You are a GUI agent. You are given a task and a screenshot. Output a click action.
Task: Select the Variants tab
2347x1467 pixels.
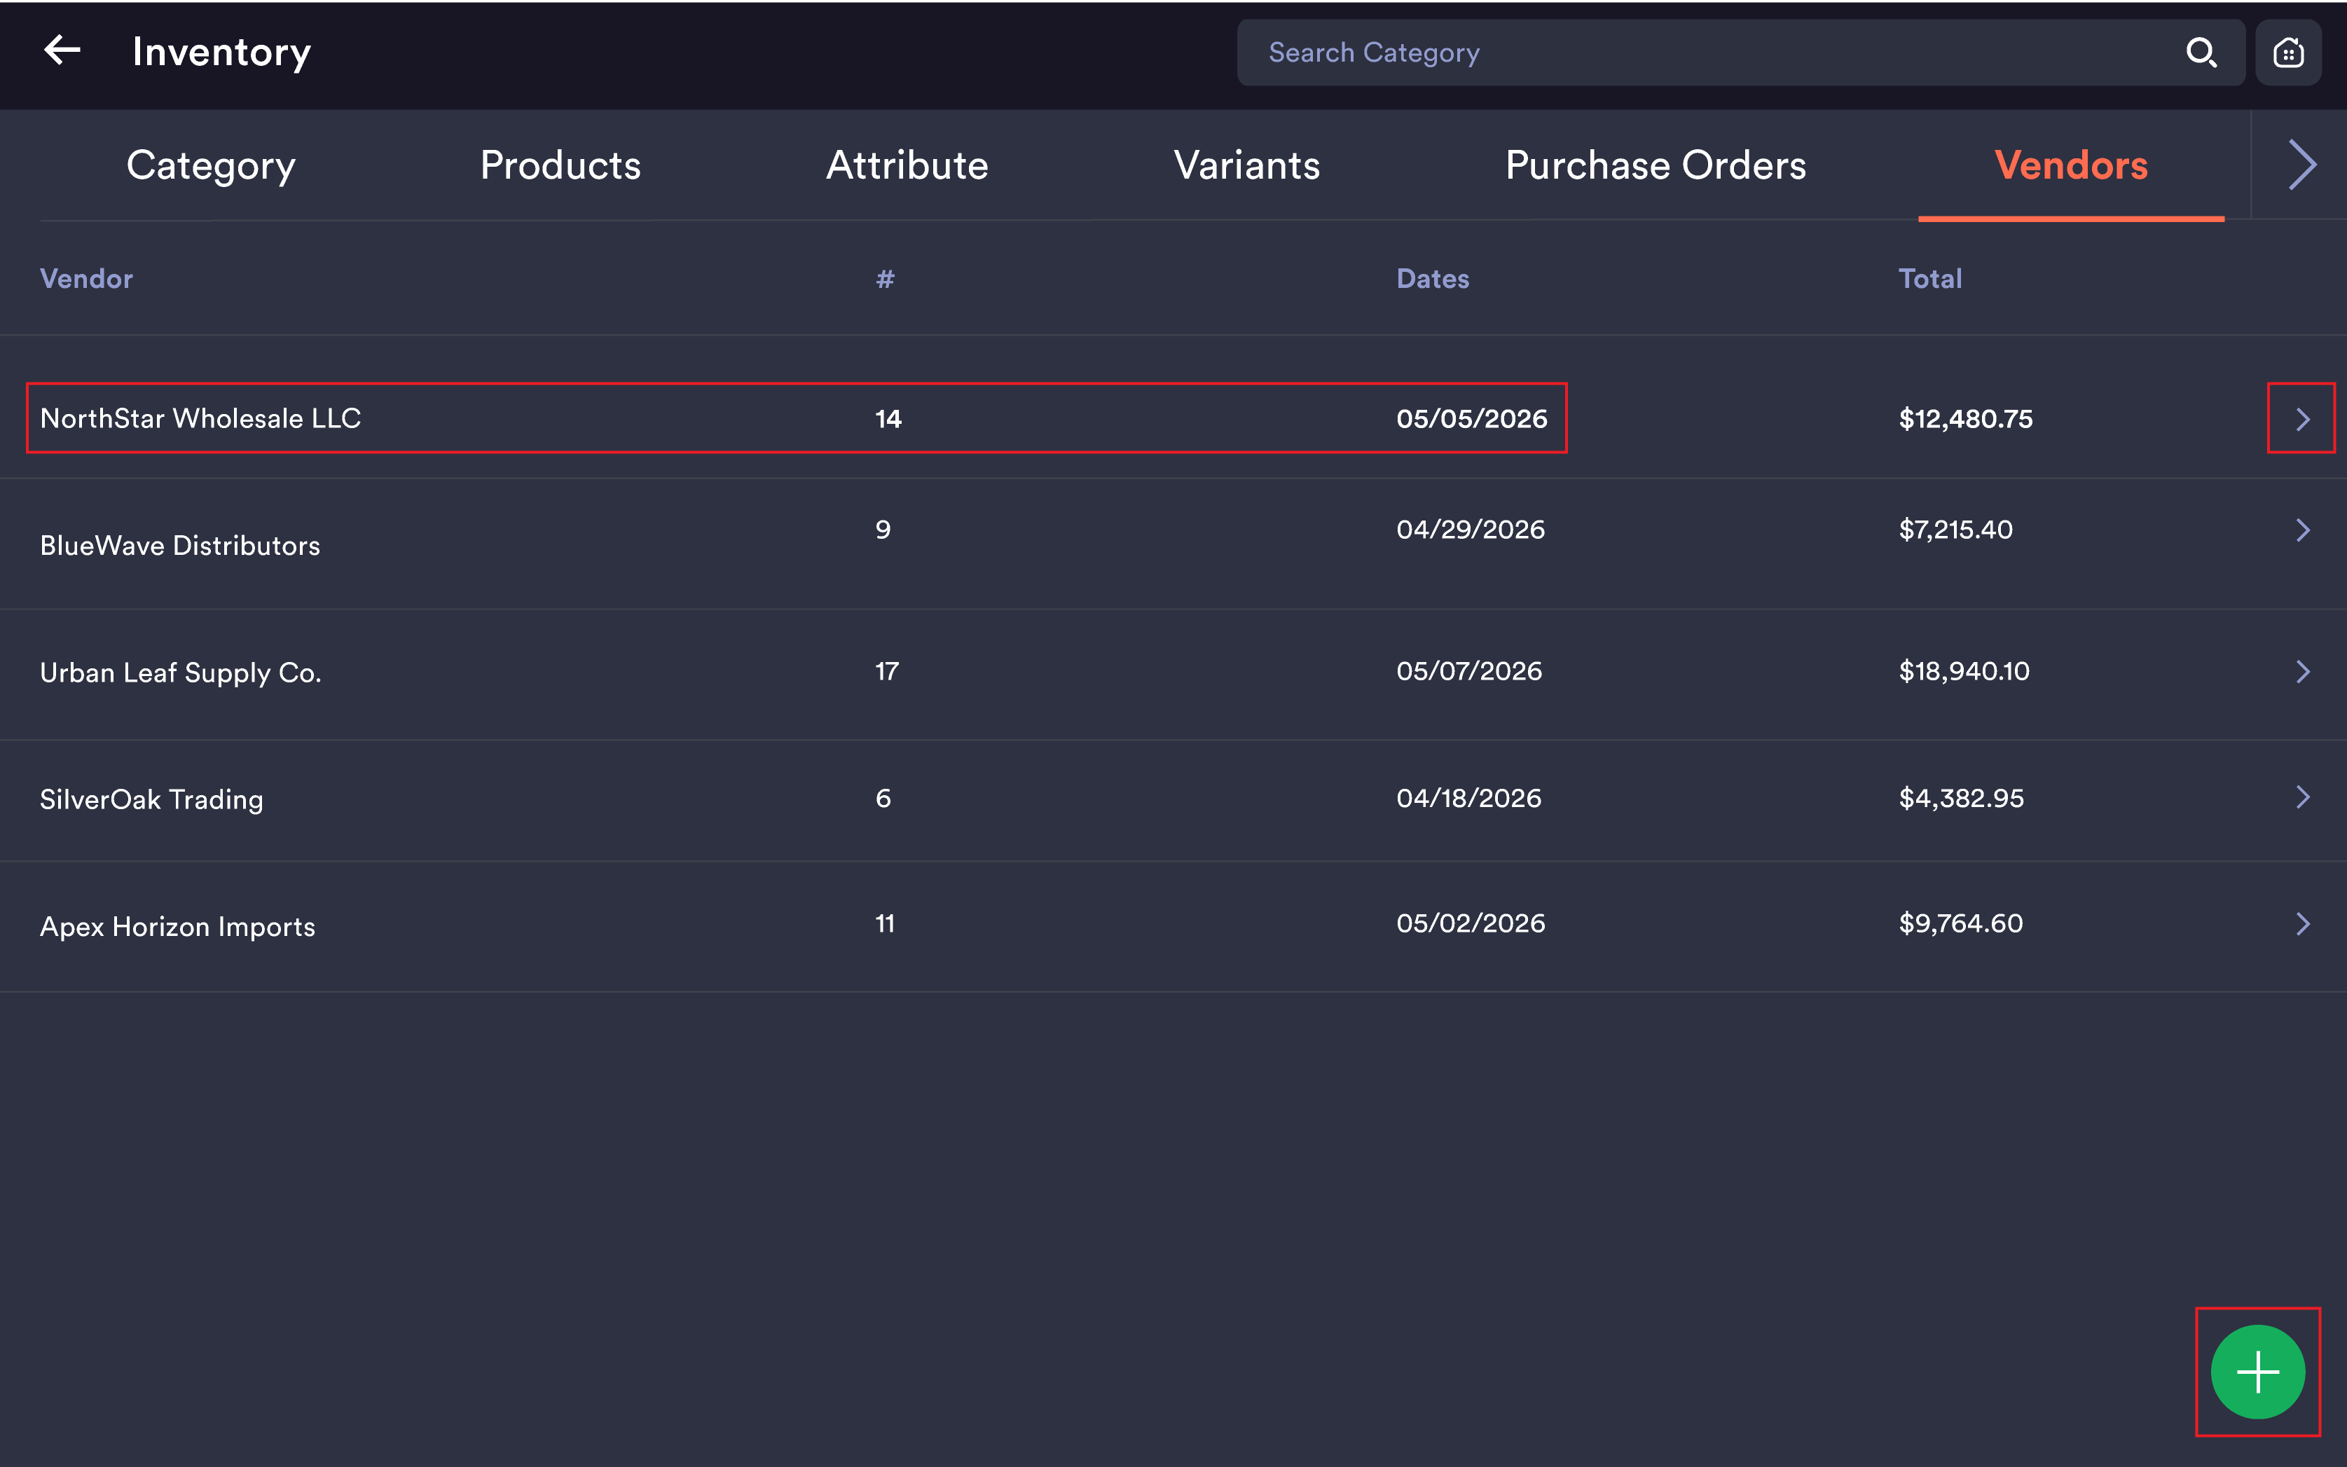coord(1247,166)
